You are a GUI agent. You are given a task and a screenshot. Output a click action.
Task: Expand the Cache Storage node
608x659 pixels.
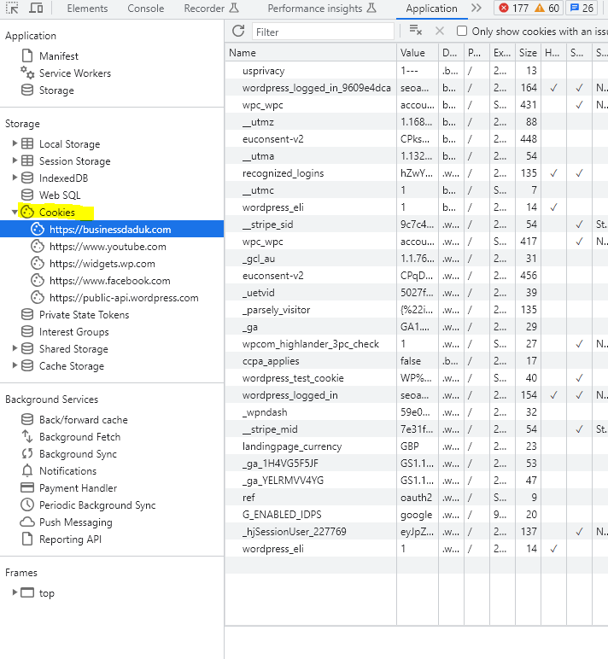coord(15,366)
